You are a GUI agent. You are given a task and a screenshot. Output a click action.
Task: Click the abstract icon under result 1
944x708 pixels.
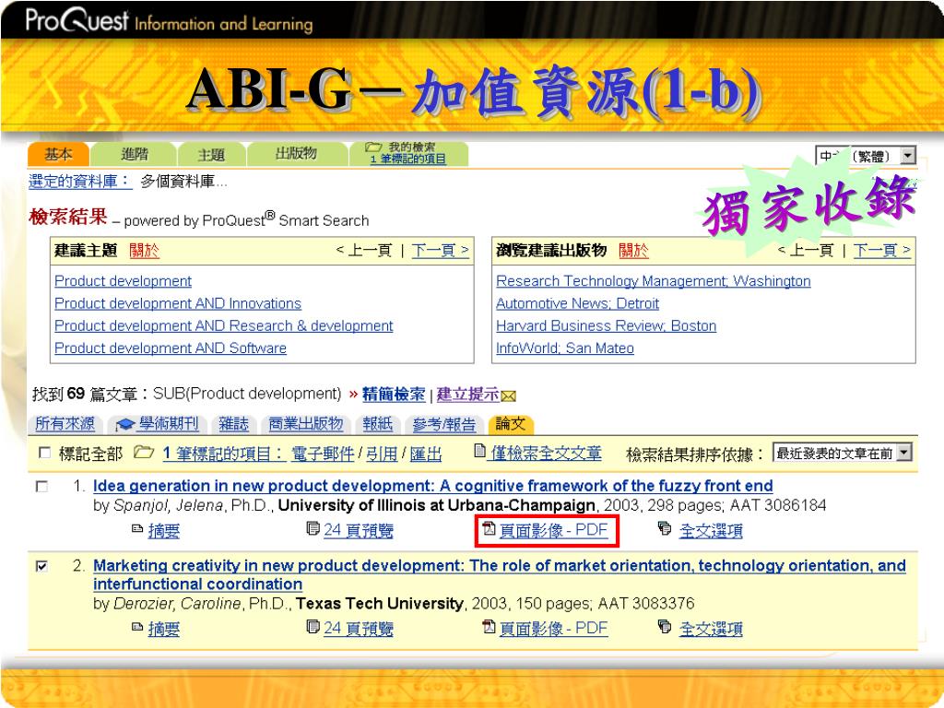click(x=137, y=528)
